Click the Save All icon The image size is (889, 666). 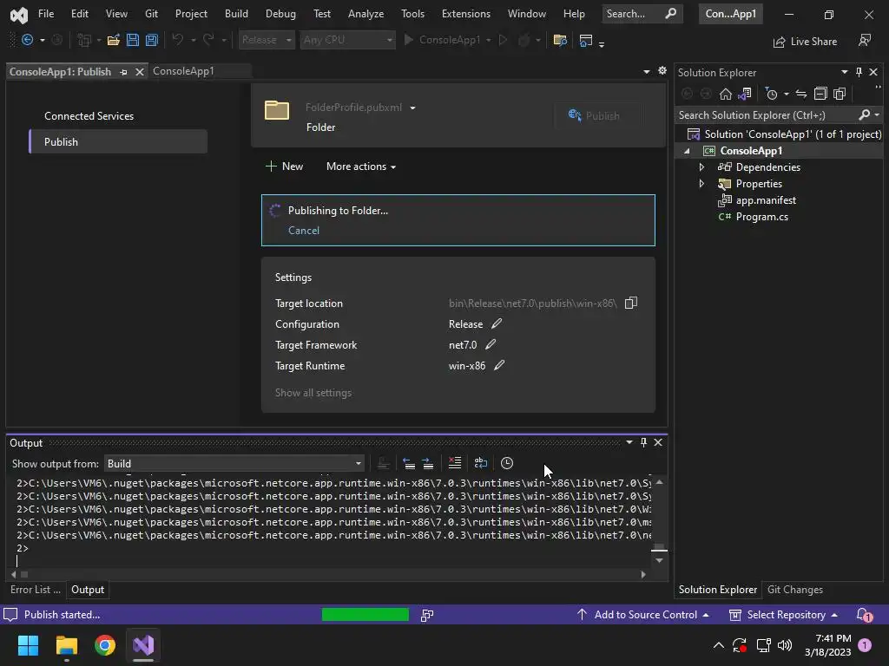tap(151, 40)
